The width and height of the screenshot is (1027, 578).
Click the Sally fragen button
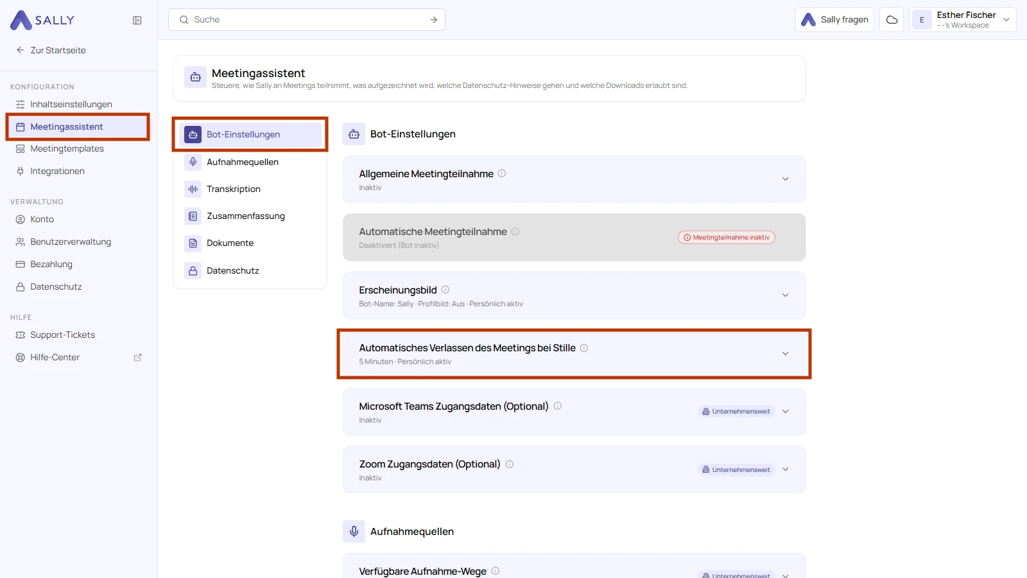click(834, 20)
